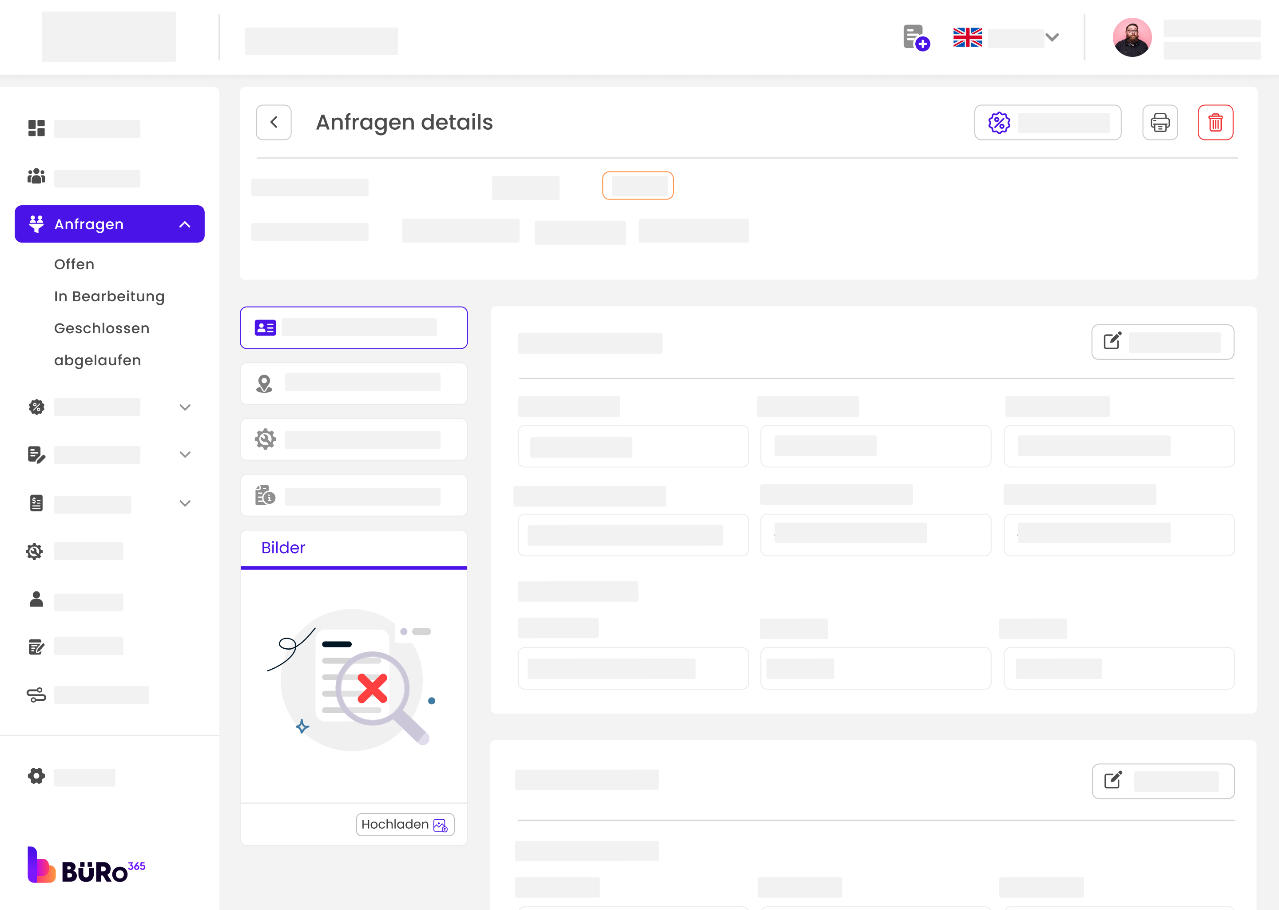Click the back arrow beside Anfragen details
The height and width of the screenshot is (910, 1279).
[273, 122]
